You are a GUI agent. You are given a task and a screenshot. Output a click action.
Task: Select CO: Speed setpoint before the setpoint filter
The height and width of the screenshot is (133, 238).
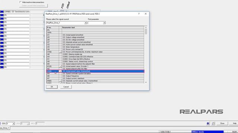click(x=95, y=64)
